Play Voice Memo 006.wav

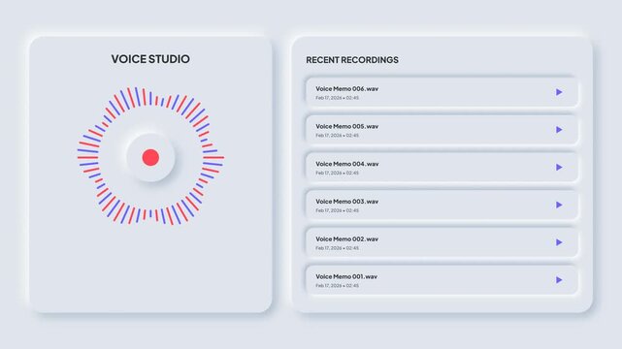point(559,92)
